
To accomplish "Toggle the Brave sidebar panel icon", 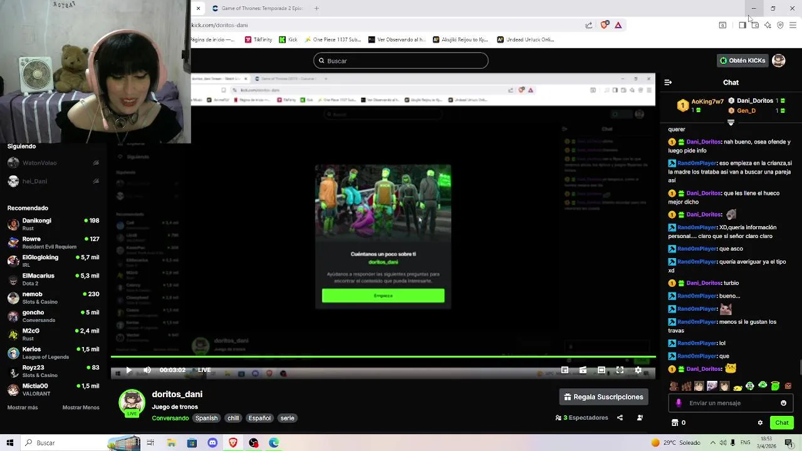I will (x=742, y=25).
